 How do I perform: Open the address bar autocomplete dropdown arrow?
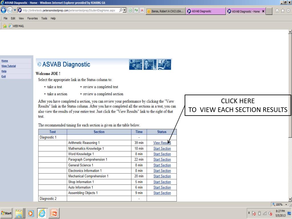coord(125,10)
